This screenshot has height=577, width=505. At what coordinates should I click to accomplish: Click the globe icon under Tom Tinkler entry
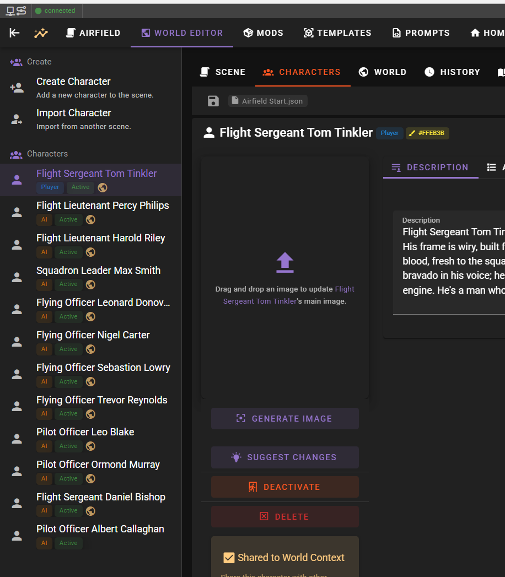click(103, 188)
